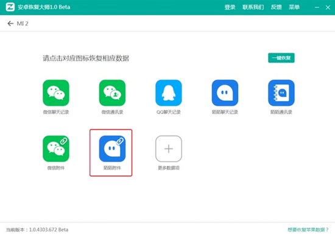Image resolution: width=335 pixels, height=236 pixels.
Task: Open WeChat chat history recovery (微信聊天记录)
Action: point(56,93)
